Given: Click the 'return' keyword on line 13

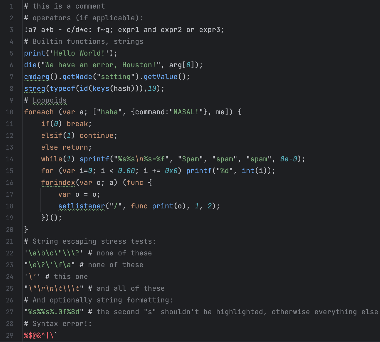Looking at the screenshot, I should (x=75, y=147).
